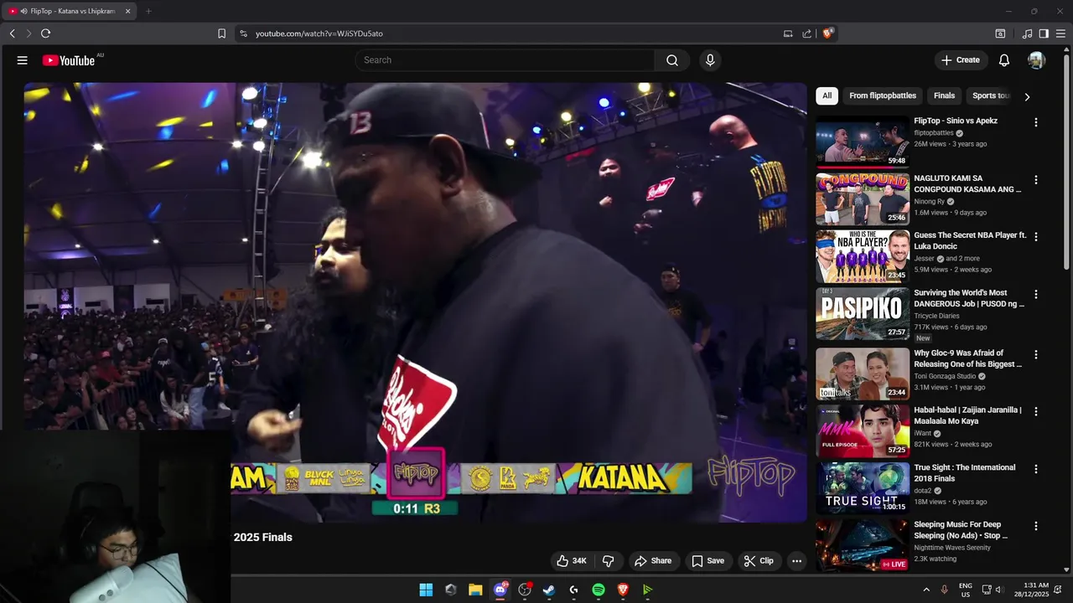Open options for Sleeping Music video
1073x603 pixels.
click(1036, 526)
